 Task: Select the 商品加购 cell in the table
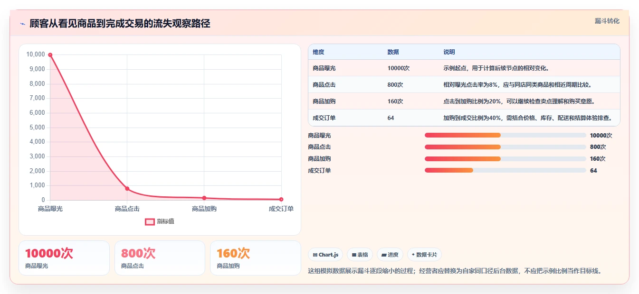324,101
